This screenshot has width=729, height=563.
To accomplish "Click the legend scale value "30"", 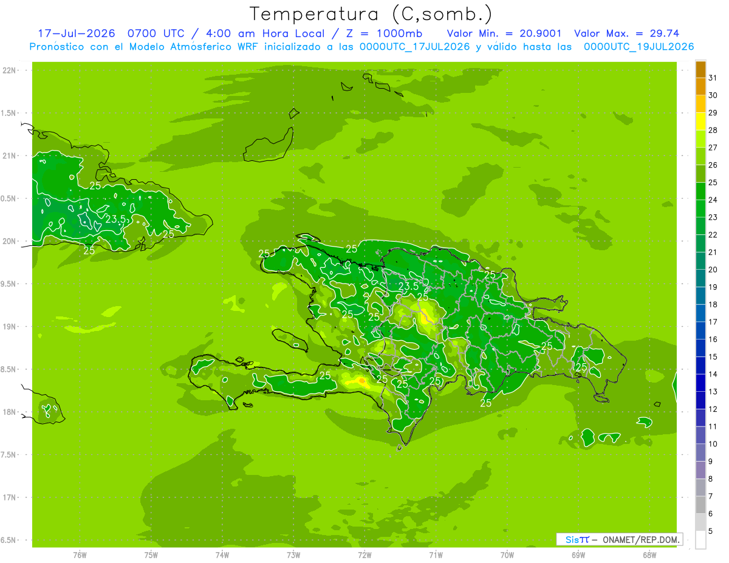I will tap(713, 95).
